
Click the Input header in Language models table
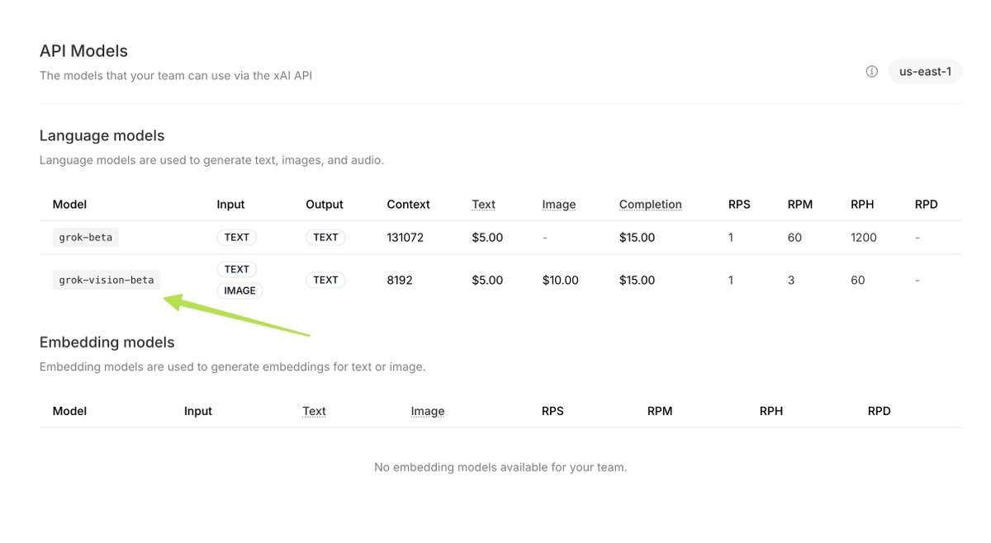click(231, 205)
